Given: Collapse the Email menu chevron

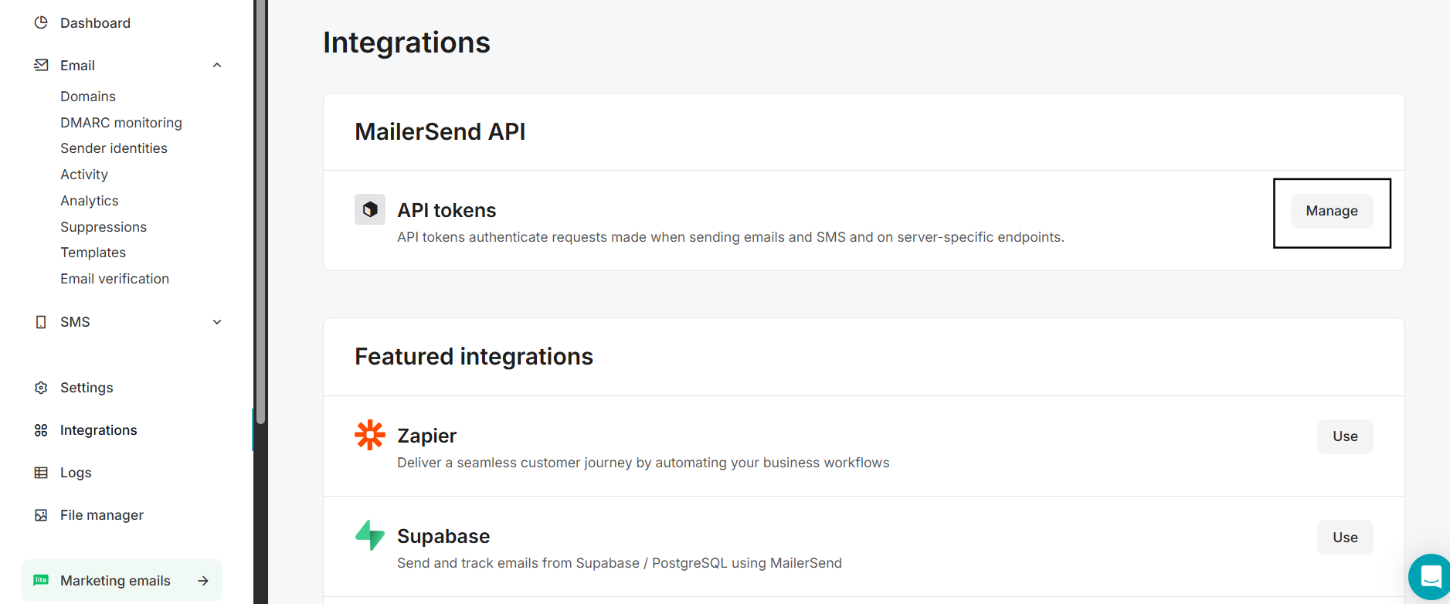Looking at the screenshot, I should click(x=217, y=65).
